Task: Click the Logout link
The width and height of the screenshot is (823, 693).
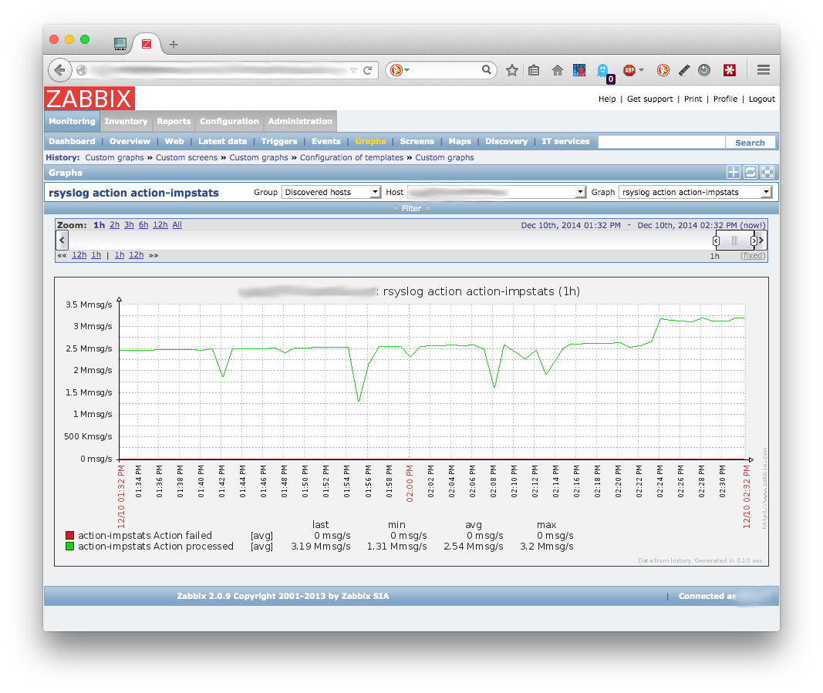Action: coord(762,99)
